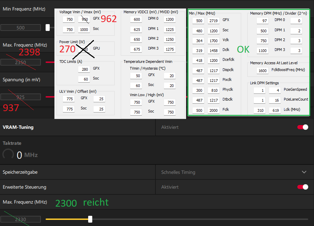This screenshot has width=314, height=226.
Task: Click the FclkBoostFreq field 1600
Action: [x=263, y=71]
